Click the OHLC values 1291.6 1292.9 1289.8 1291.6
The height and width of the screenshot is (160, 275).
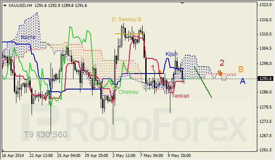(61, 6)
